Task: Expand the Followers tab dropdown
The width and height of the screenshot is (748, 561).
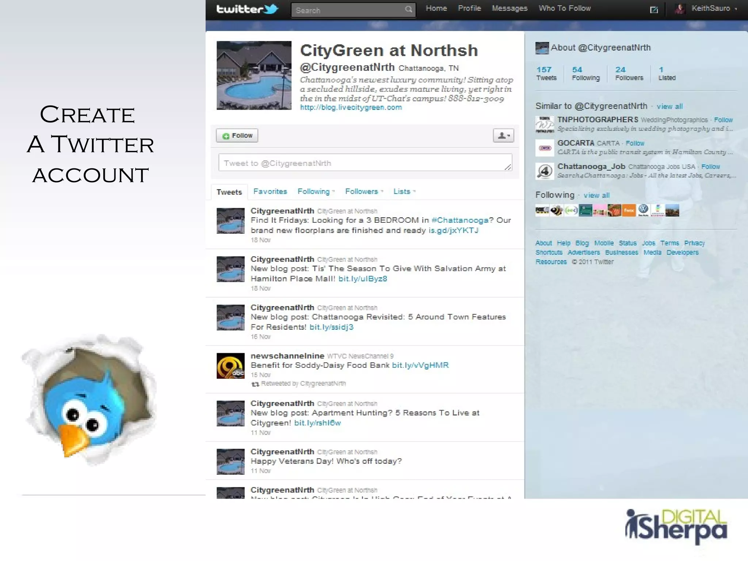Action: point(382,191)
